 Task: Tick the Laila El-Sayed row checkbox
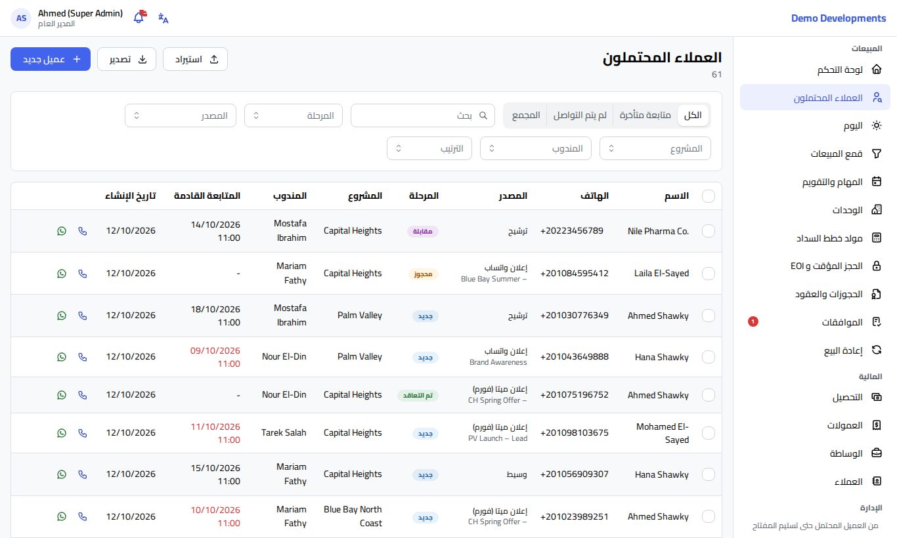pyautogui.click(x=709, y=274)
